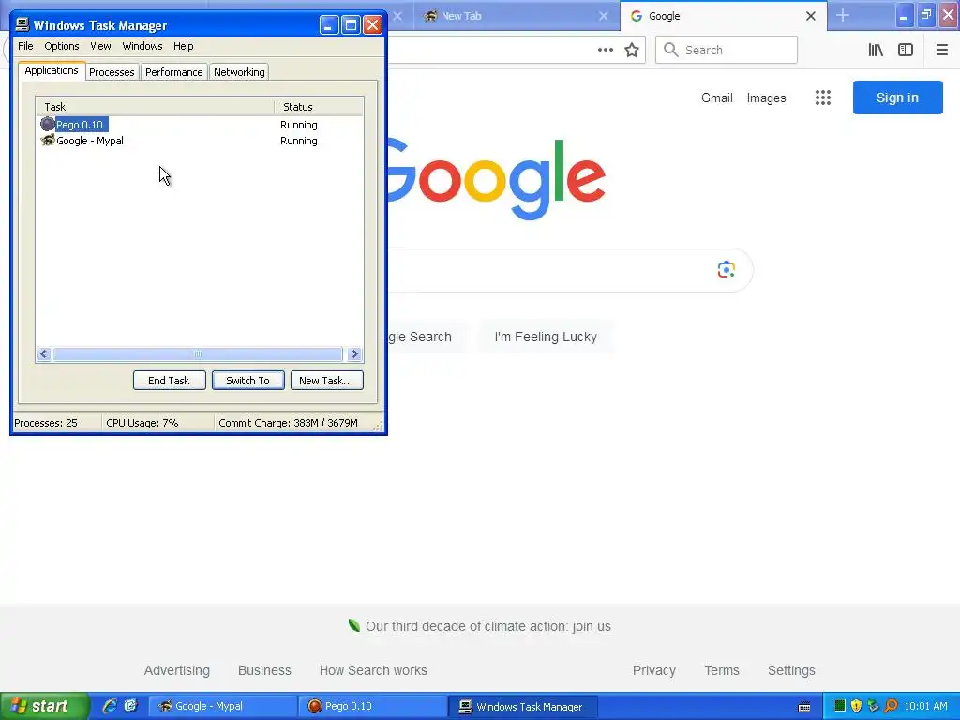Viewport: 960px width, 720px height.
Task: Open the Privacy footer link
Action: coord(653,670)
